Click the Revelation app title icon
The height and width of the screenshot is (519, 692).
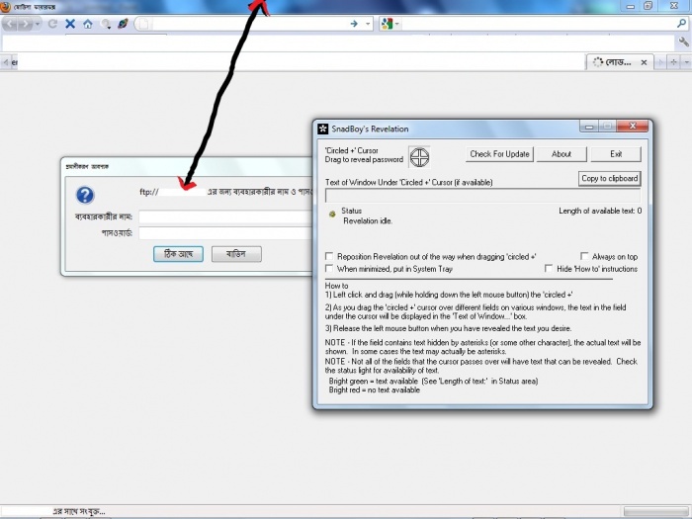pyautogui.click(x=323, y=129)
